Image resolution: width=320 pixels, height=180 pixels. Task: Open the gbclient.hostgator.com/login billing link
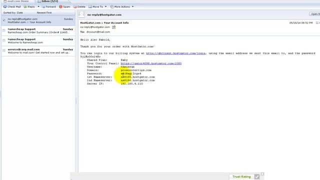175,53
